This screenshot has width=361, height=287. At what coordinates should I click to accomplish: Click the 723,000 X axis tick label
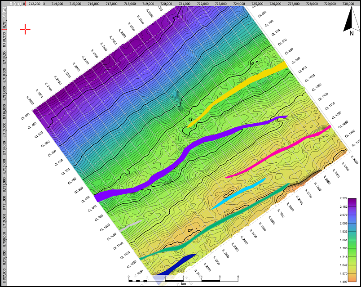point(221,4)
